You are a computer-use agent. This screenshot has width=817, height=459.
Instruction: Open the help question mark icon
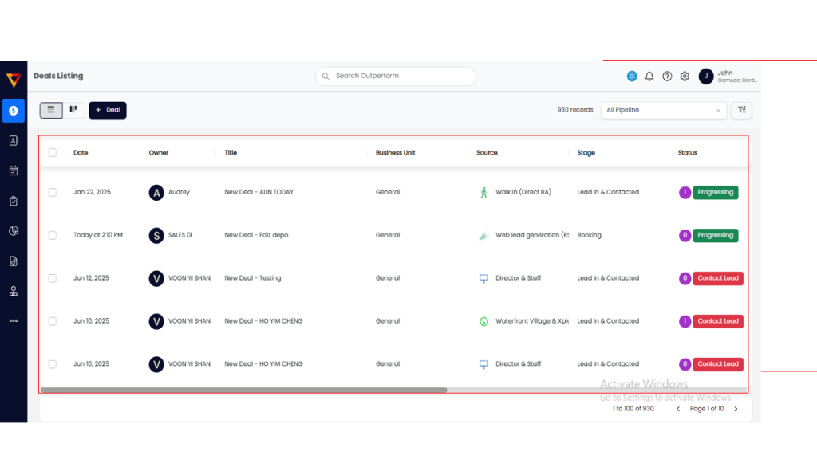(x=667, y=76)
